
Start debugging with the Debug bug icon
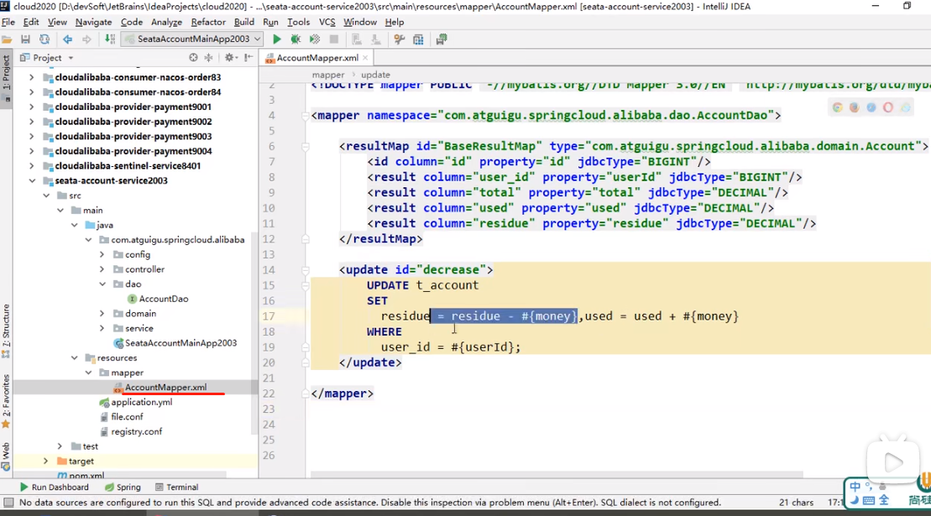[x=296, y=39]
